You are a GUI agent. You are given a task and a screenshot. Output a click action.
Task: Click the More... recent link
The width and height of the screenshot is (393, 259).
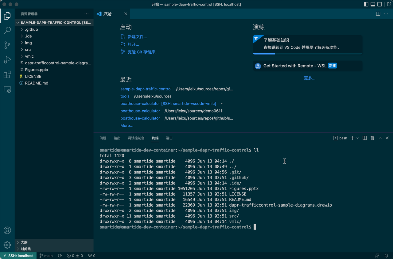(127, 126)
